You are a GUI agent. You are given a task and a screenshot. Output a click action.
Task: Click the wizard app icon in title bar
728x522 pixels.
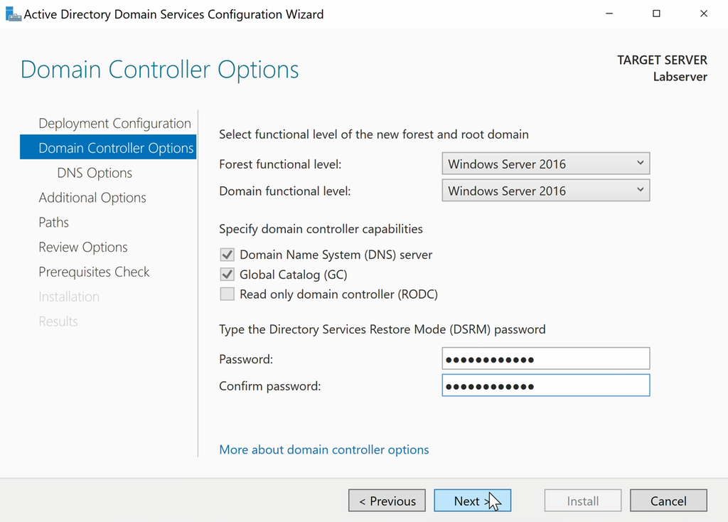point(13,14)
